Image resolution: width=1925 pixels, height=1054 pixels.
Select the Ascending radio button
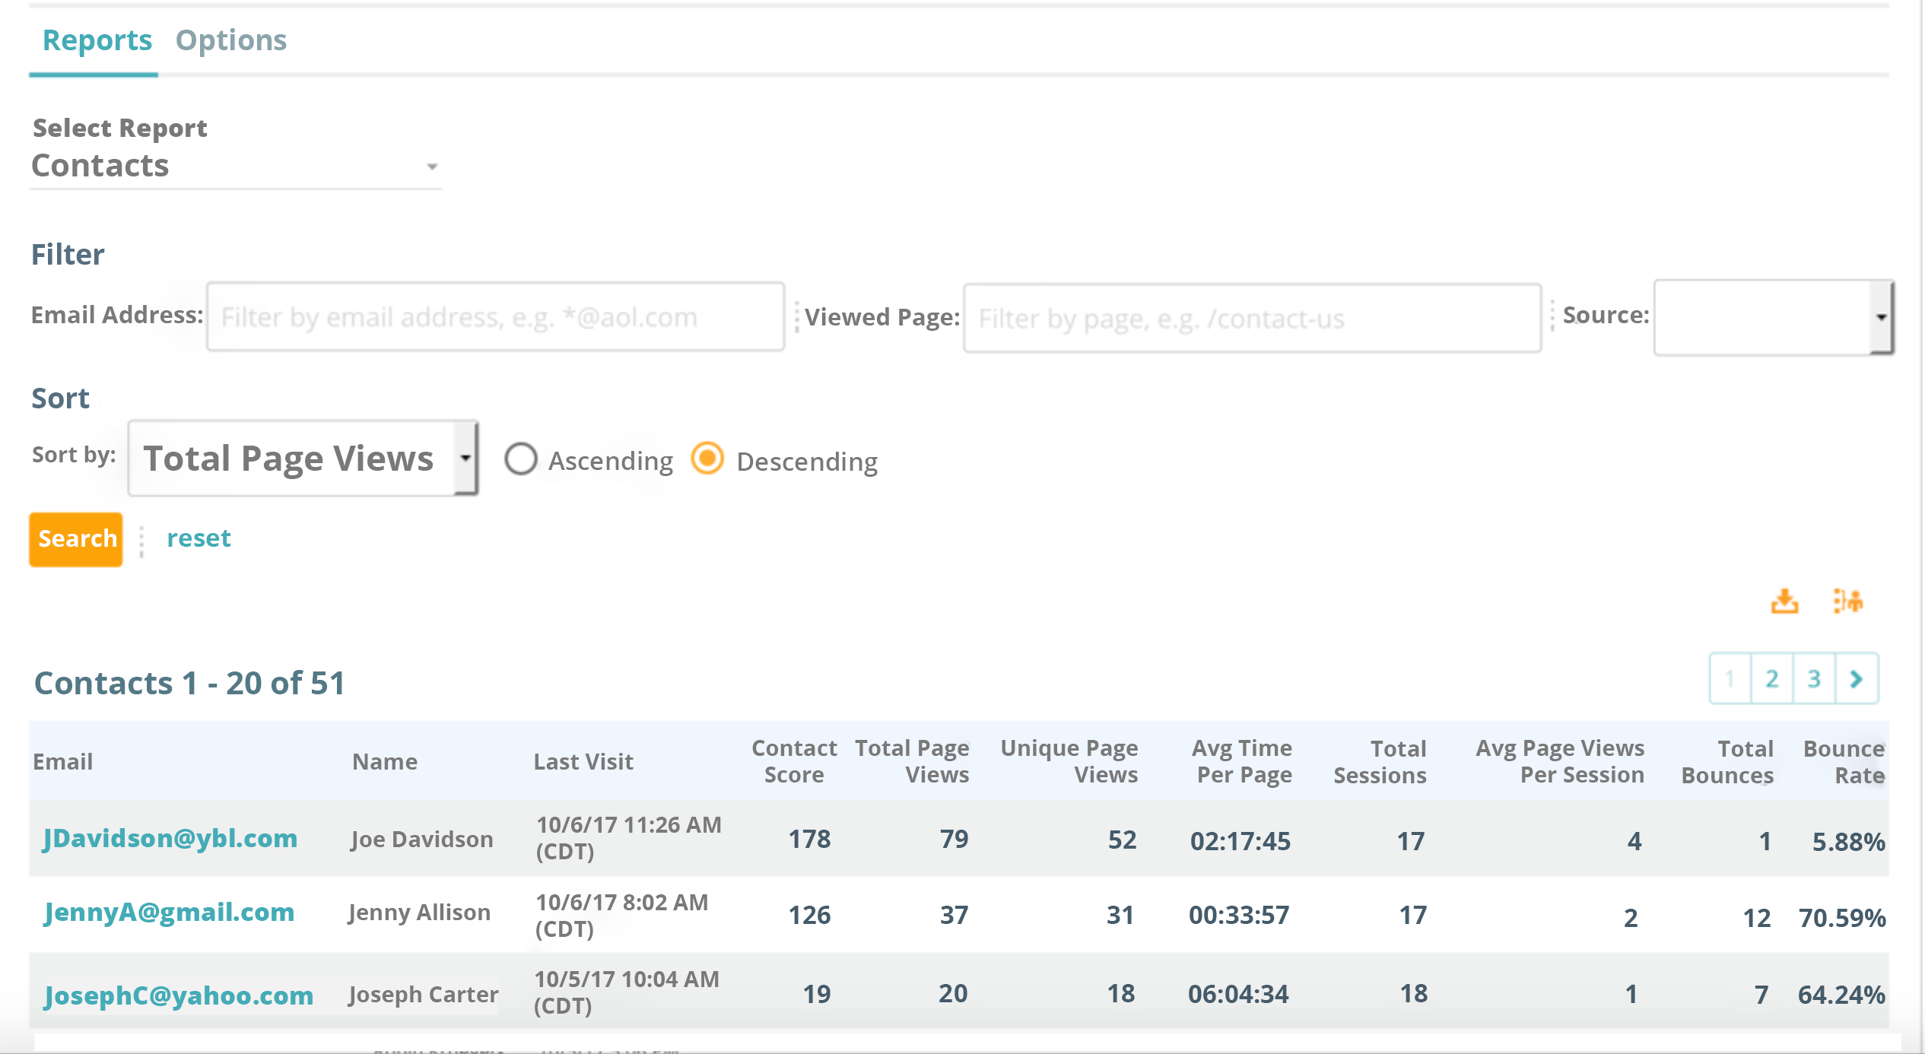coord(521,459)
